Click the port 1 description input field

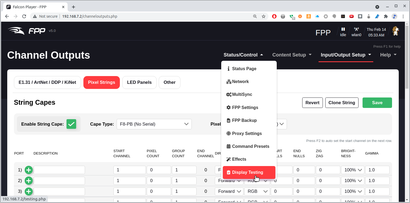coord(59,170)
